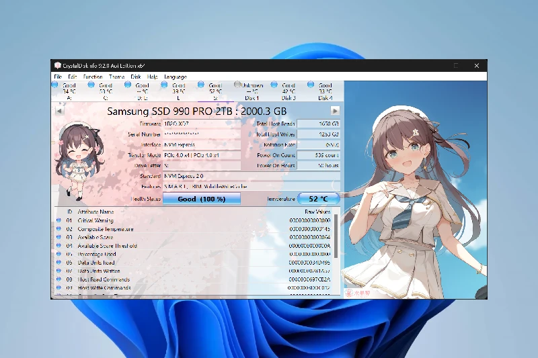Click the ID column header

70,212
